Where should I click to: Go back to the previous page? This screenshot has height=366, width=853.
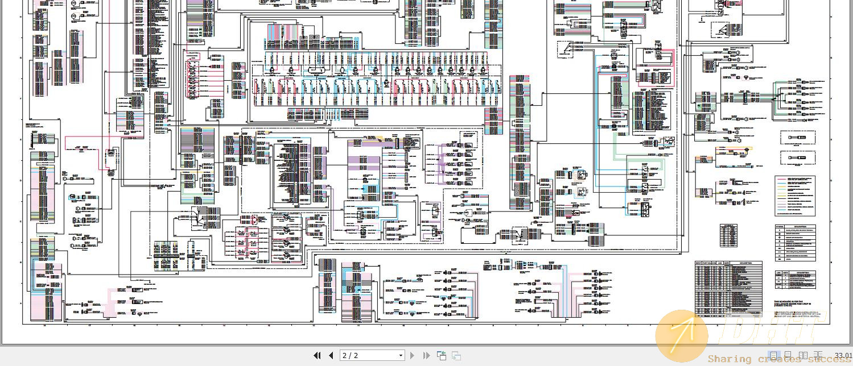coord(331,355)
